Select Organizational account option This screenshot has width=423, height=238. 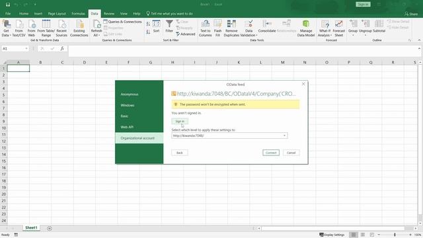(139, 138)
